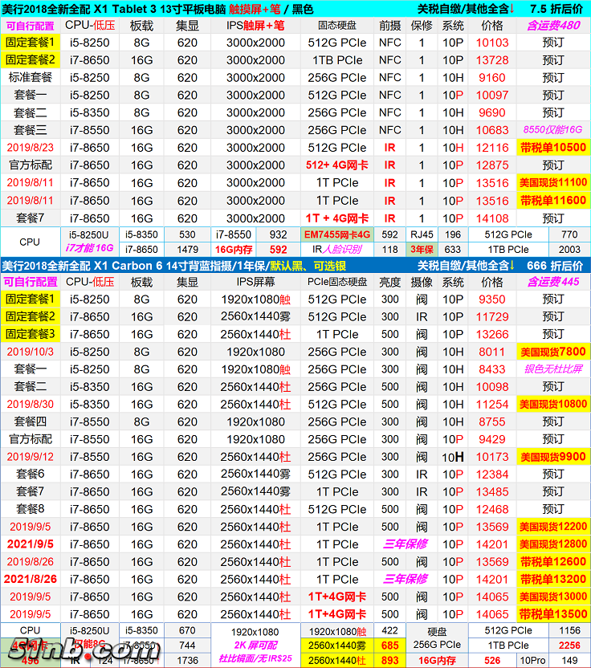The image size is (591, 668).
Task: Click the 512+ 4G网卡 storage cell
Action: 337,165
